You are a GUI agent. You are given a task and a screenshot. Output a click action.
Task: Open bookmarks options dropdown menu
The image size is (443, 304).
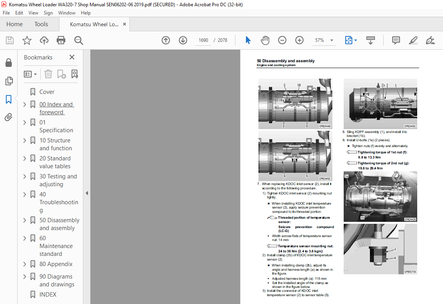pos(30,74)
